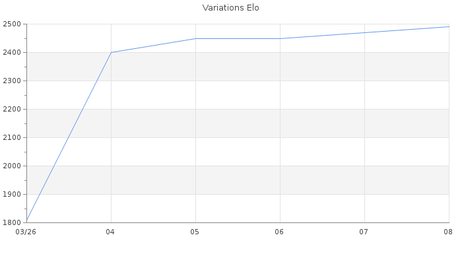Select the data point at 04
Image resolution: width=462 pixels, height=264 pixels.
(111, 52)
